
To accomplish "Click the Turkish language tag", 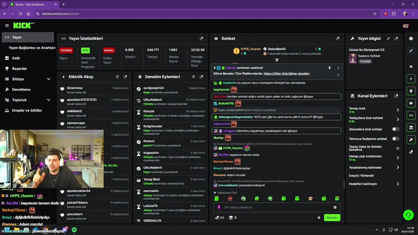I will click(x=365, y=61).
